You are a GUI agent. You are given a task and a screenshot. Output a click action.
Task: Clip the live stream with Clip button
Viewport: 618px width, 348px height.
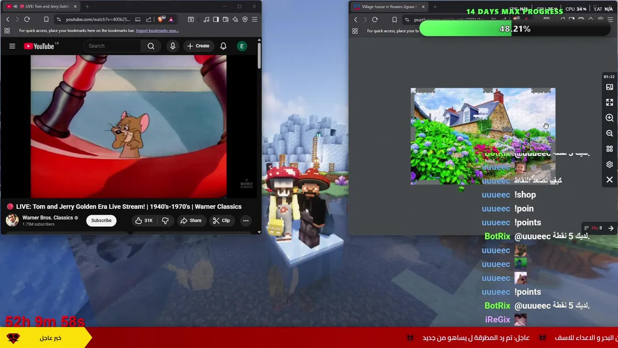(x=221, y=220)
